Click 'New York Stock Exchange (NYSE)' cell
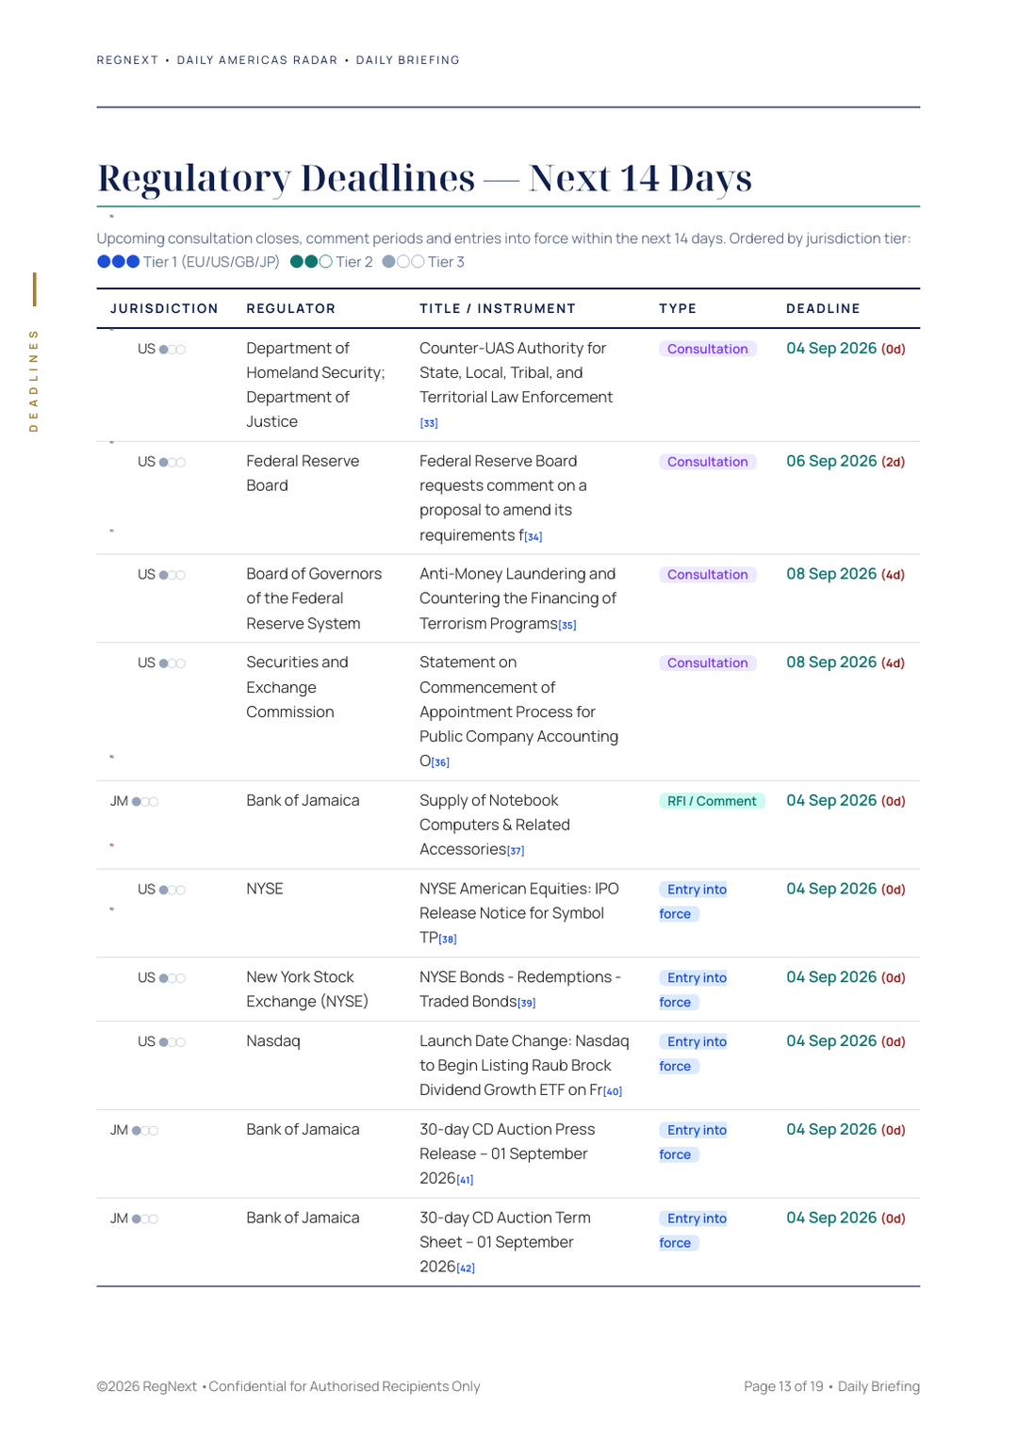 307,990
